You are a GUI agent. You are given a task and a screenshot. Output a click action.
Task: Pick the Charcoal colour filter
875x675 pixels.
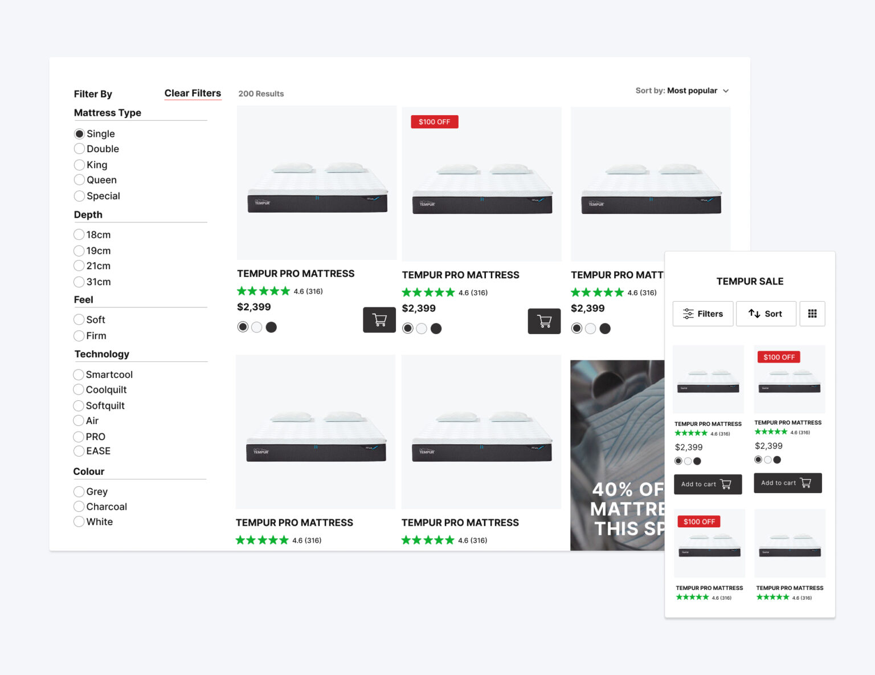(x=79, y=507)
